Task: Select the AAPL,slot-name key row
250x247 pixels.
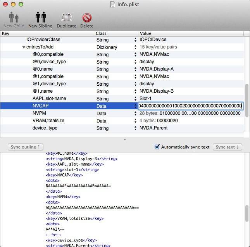Action: pos(49,98)
